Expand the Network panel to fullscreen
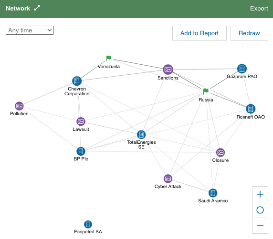The width and height of the screenshot is (273, 239). tap(37, 8)
